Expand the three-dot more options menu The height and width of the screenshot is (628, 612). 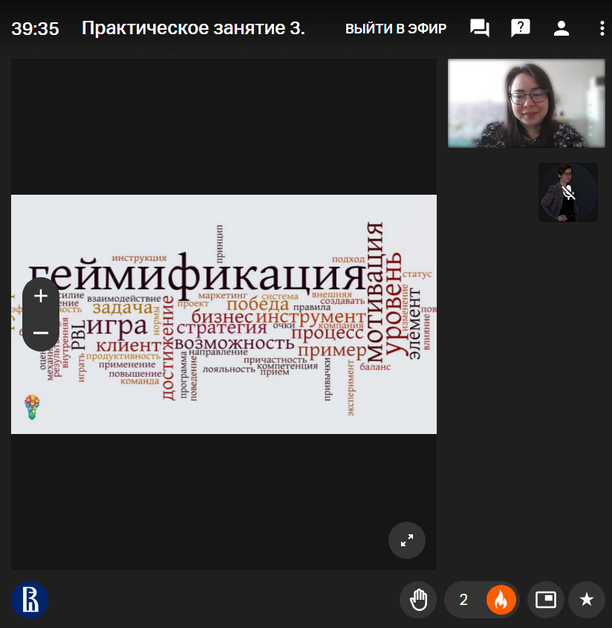coord(602,29)
